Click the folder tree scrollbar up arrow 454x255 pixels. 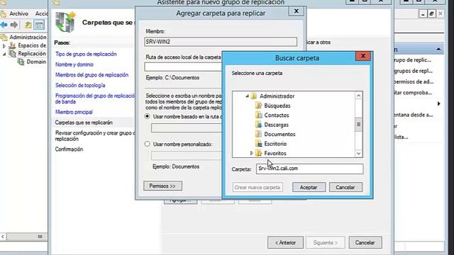pos(358,96)
